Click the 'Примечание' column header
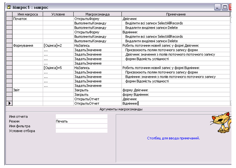Screen dimensions: 236x168 pyautogui.click(x=176, y=14)
